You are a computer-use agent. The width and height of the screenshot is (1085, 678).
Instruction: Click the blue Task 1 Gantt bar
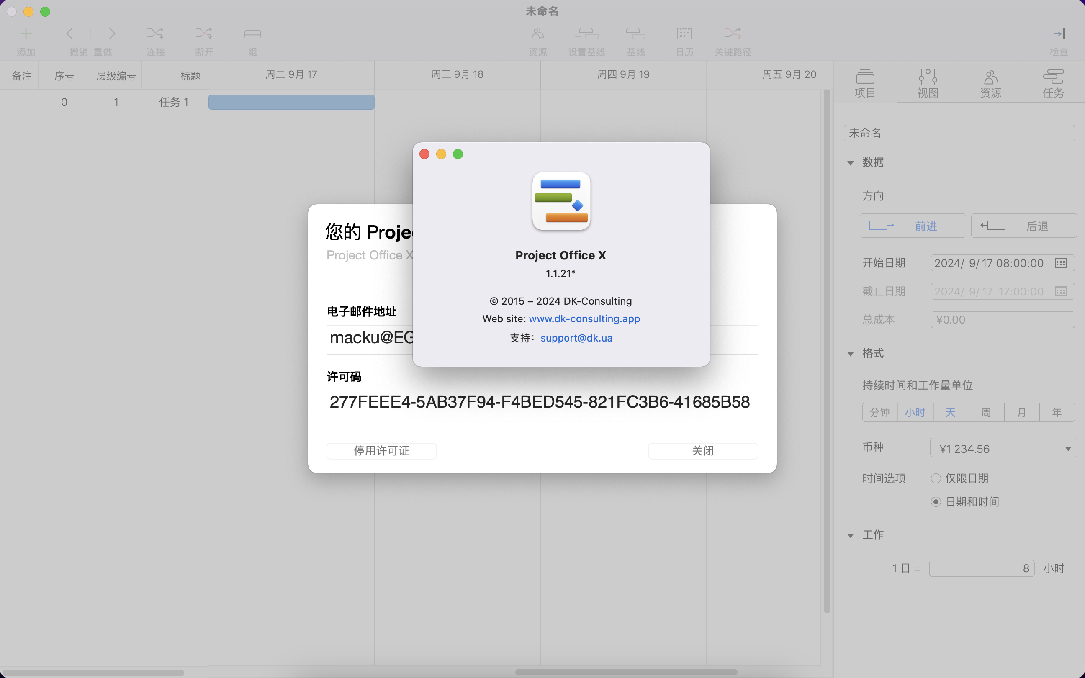291,102
